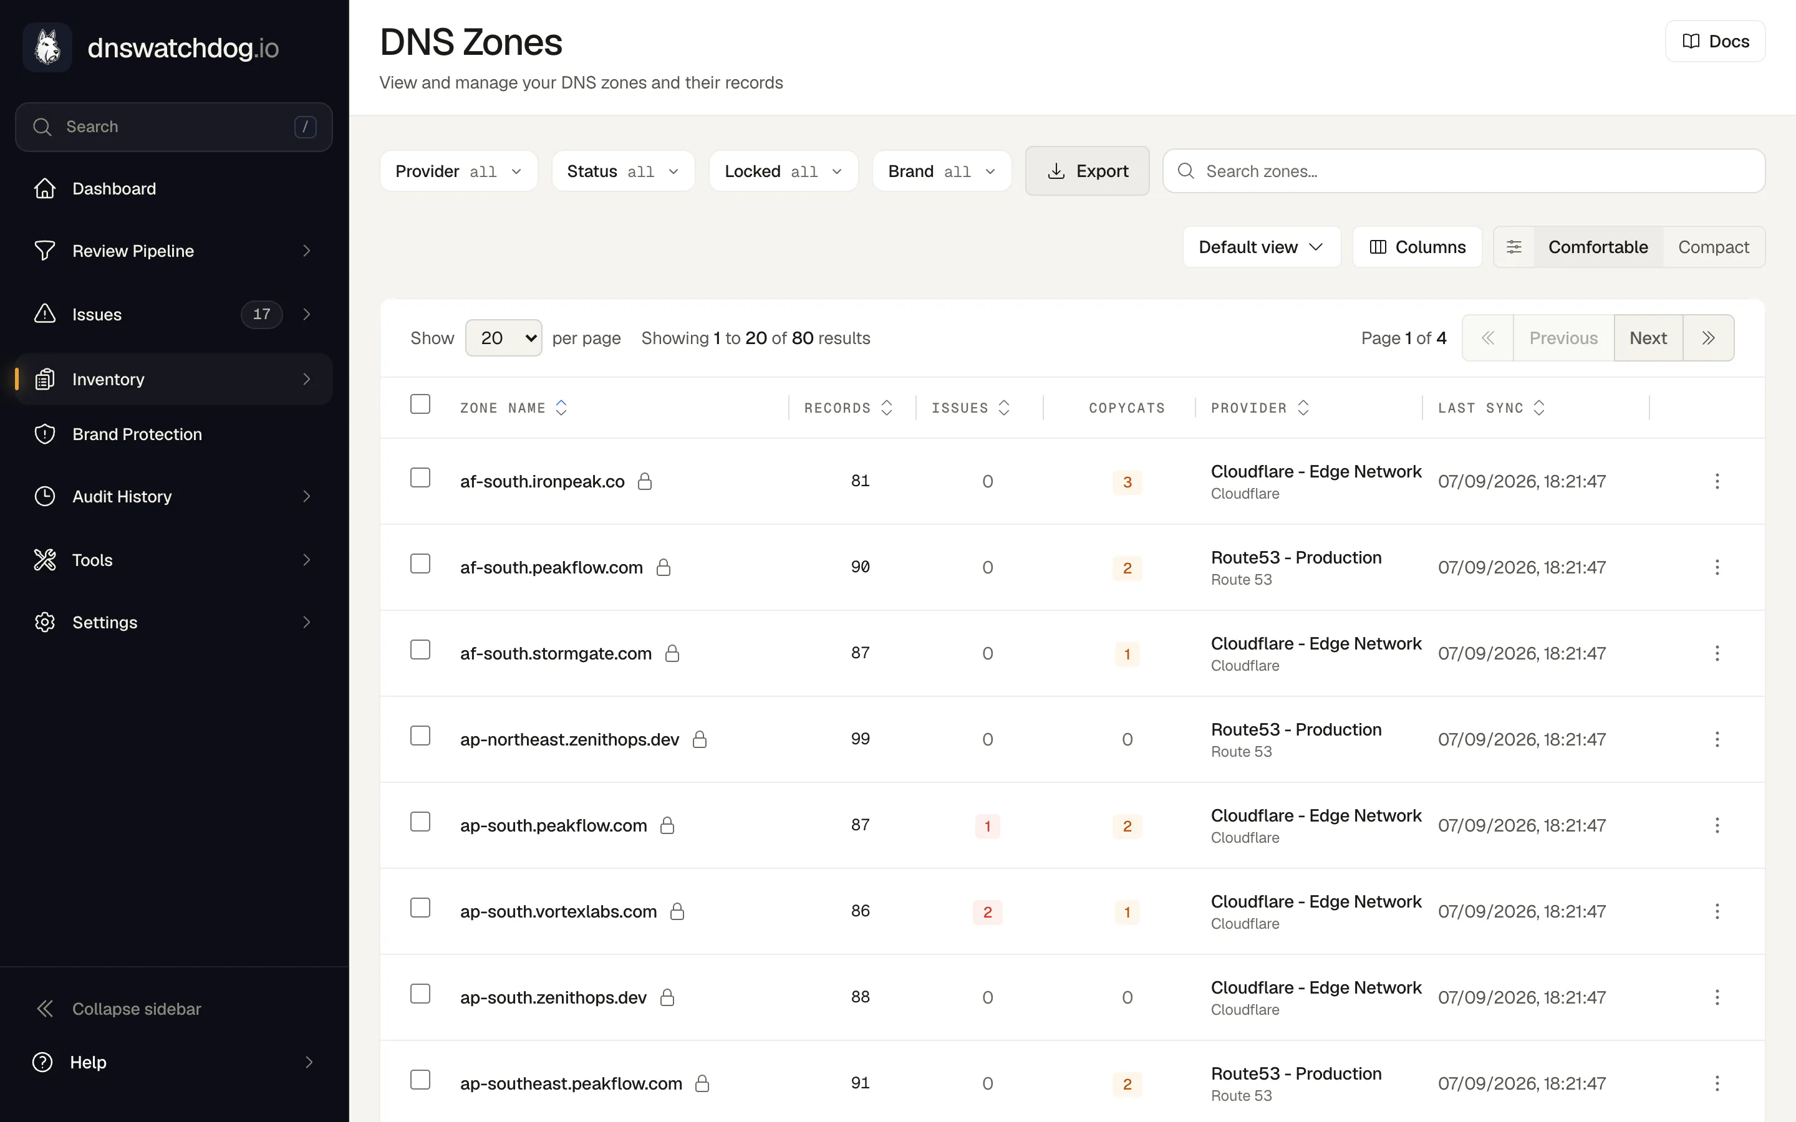
Task: Sort by Last Sync column arrows
Action: coord(1539,408)
